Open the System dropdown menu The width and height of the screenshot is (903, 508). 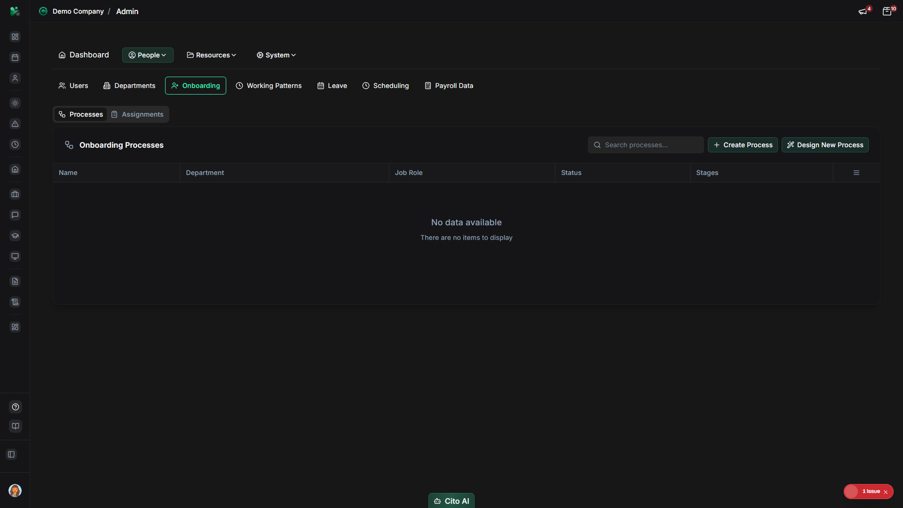coord(276,55)
